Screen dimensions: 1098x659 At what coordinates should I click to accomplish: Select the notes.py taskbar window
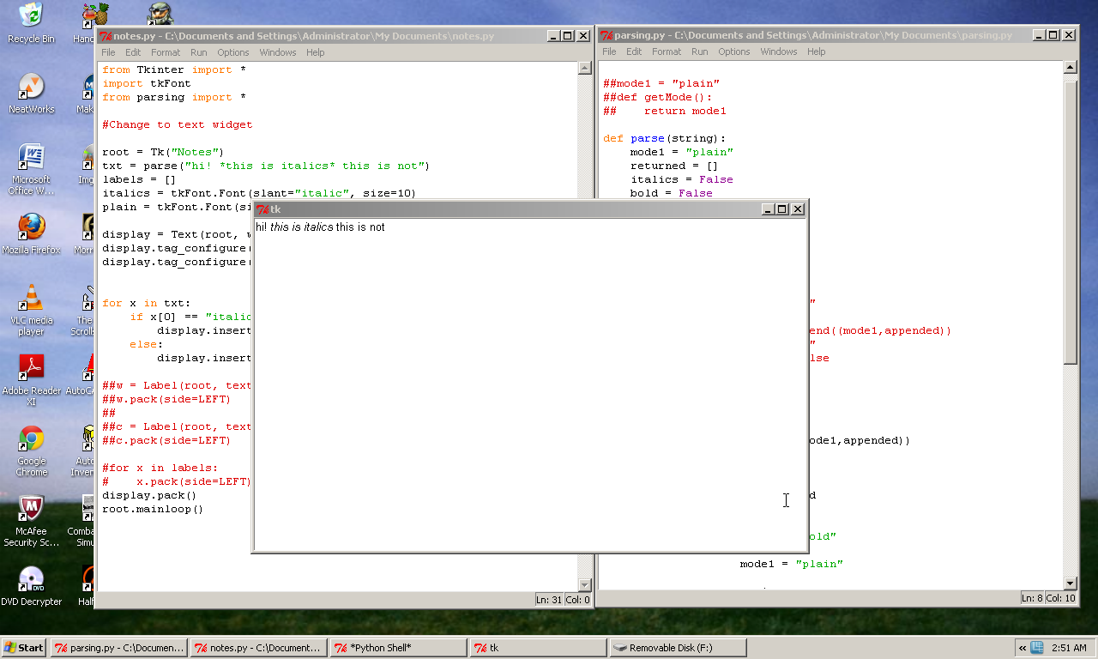pyautogui.click(x=257, y=647)
